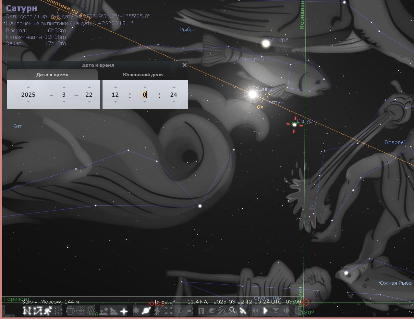The height and width of the screenshot is (319, 414).
Task: Close the Дата и время dialog
Action: (x=184, y=65)
